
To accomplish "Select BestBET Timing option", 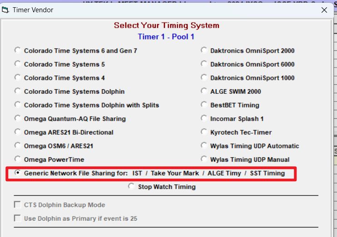I will (x=204, y=105).
